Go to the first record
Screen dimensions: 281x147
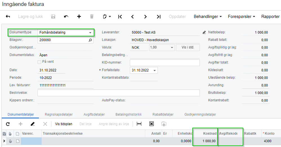120,17
